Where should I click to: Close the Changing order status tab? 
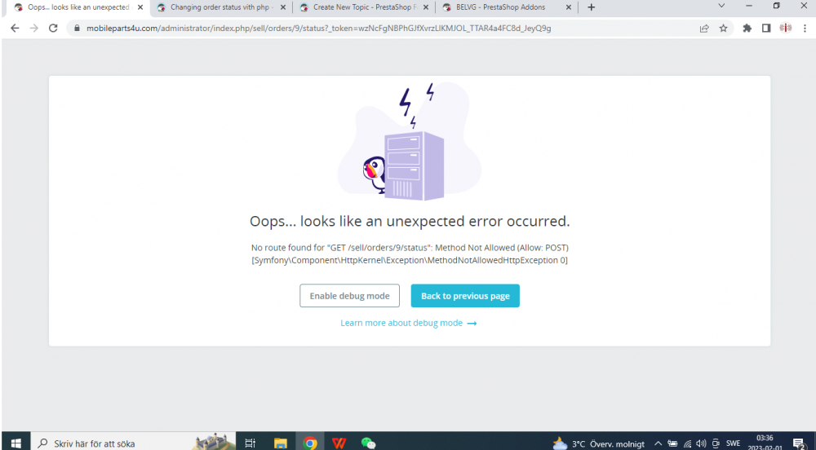click(283, 7)
